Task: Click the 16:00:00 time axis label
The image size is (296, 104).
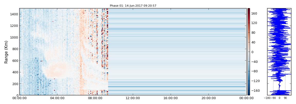Action: tap(171, 98)
